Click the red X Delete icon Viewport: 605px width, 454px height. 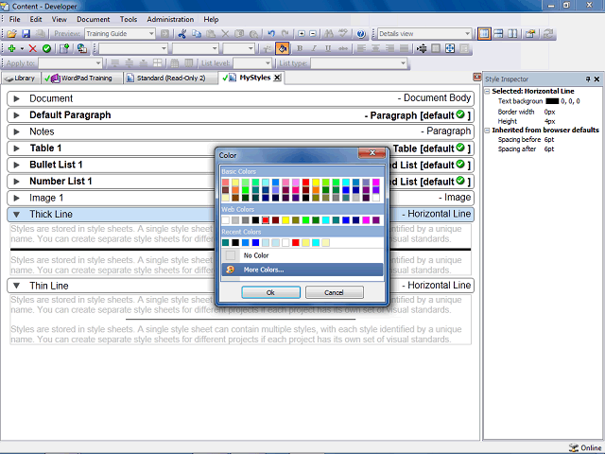coord(33,48)
